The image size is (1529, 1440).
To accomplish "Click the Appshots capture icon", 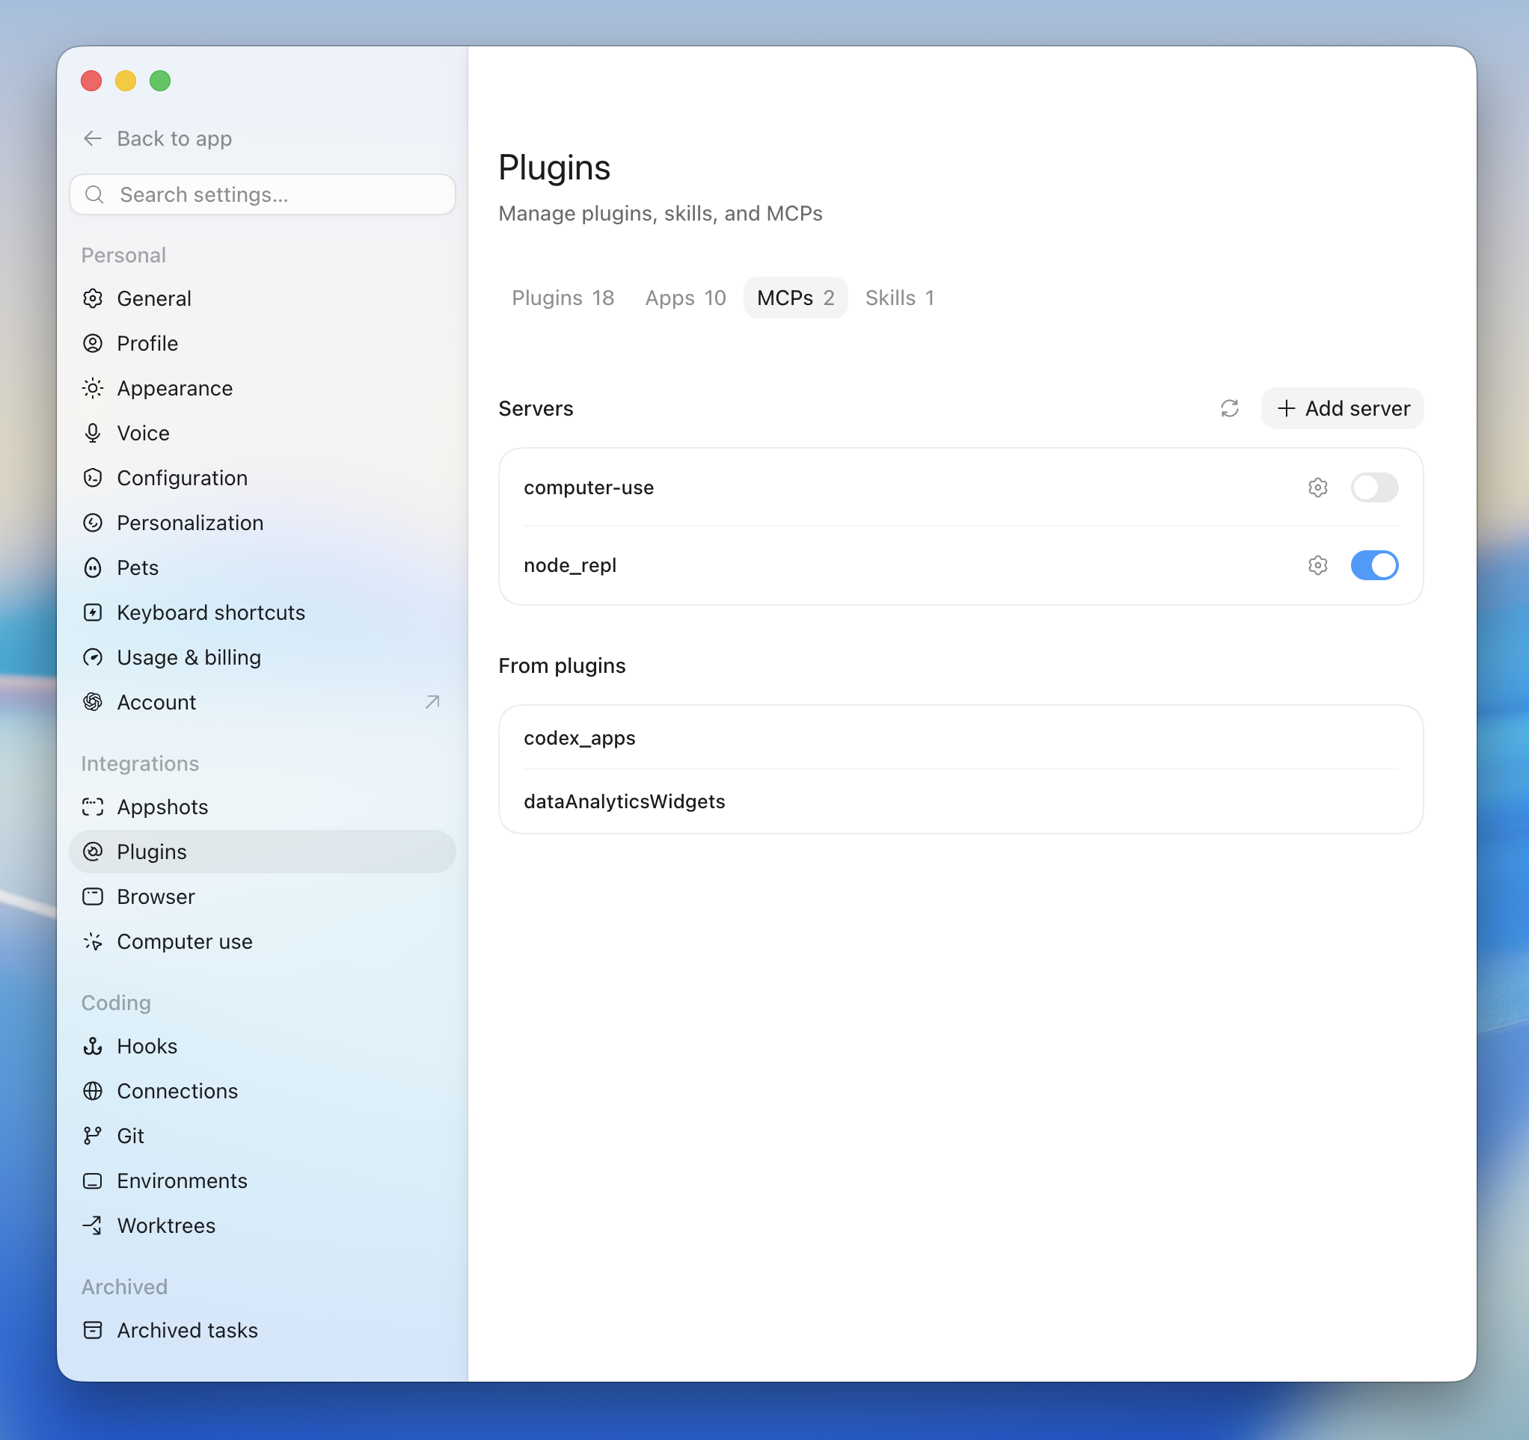I will (93, 807).
